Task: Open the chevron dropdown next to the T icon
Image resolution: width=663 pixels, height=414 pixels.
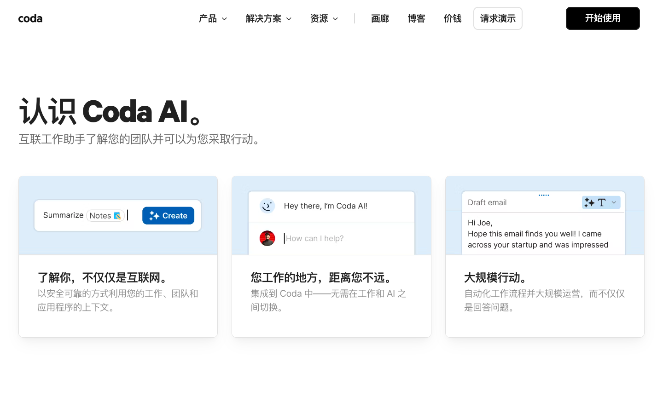Action: (614, 202)
